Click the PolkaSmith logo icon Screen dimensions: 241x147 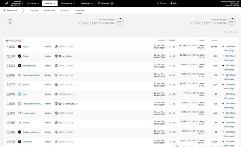pyautogui.click(x=20, y=104)
